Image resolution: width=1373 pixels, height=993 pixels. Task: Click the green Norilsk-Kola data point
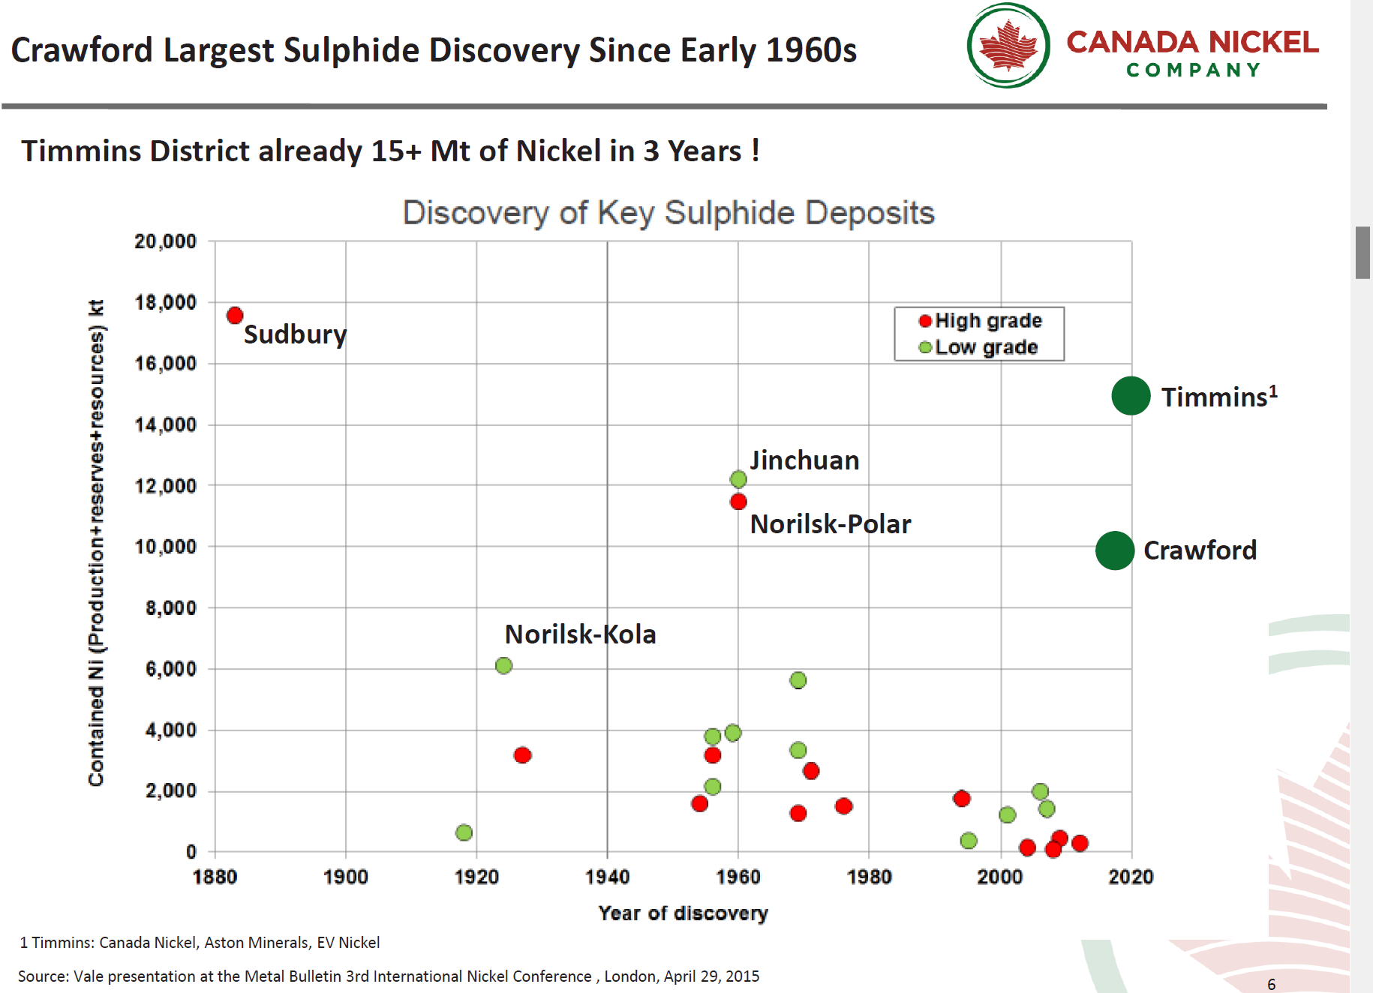point(503,666)
